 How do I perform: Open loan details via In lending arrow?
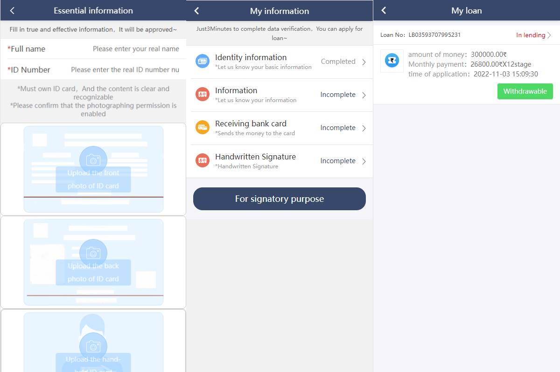click(x=549, y=35)
